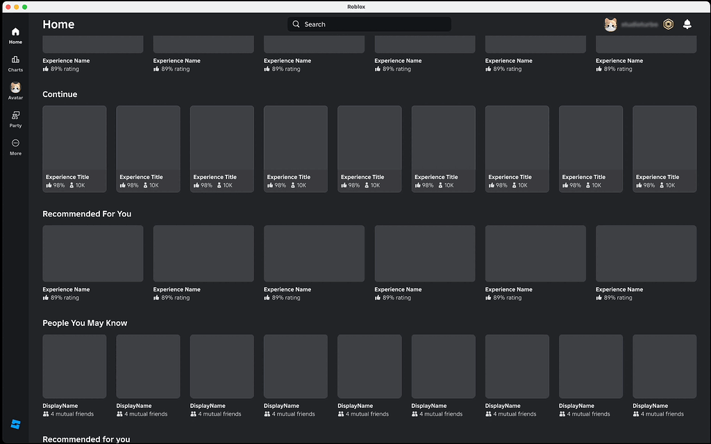The image size is (711, 444).
Task: Open the Charts section from the sidebar
Action: 15,62
